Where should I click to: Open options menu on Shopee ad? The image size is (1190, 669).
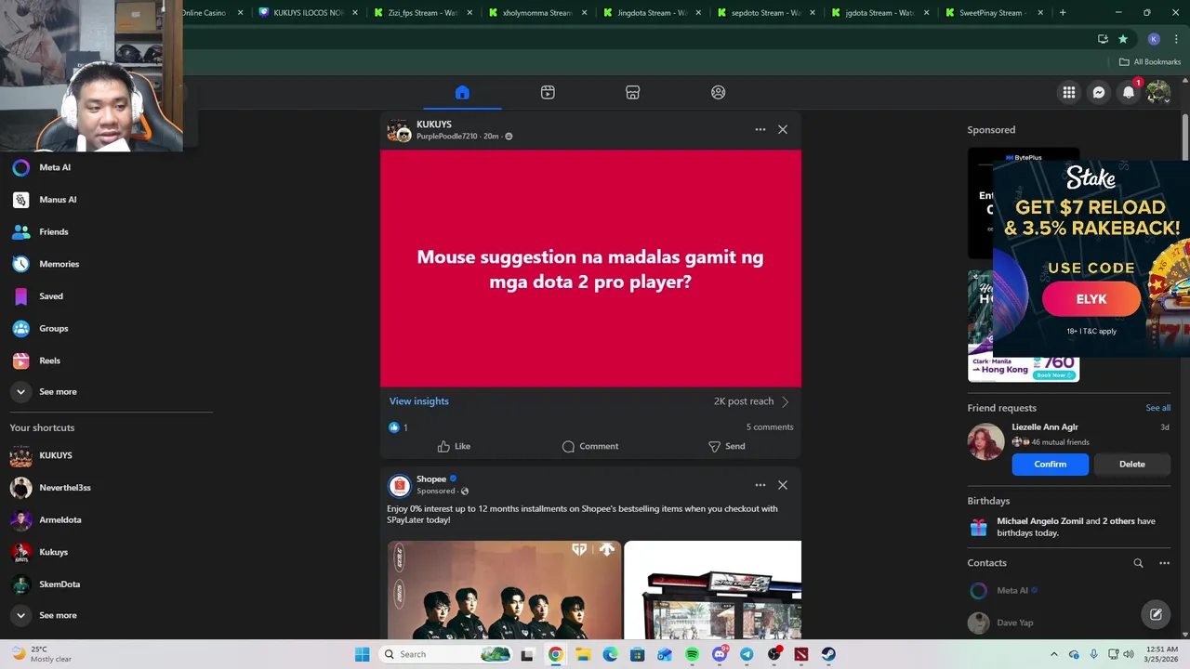click(760, 485)
